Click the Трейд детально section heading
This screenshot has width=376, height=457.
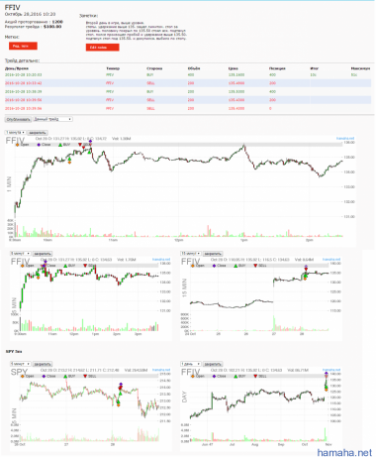(x=22, y=60)
